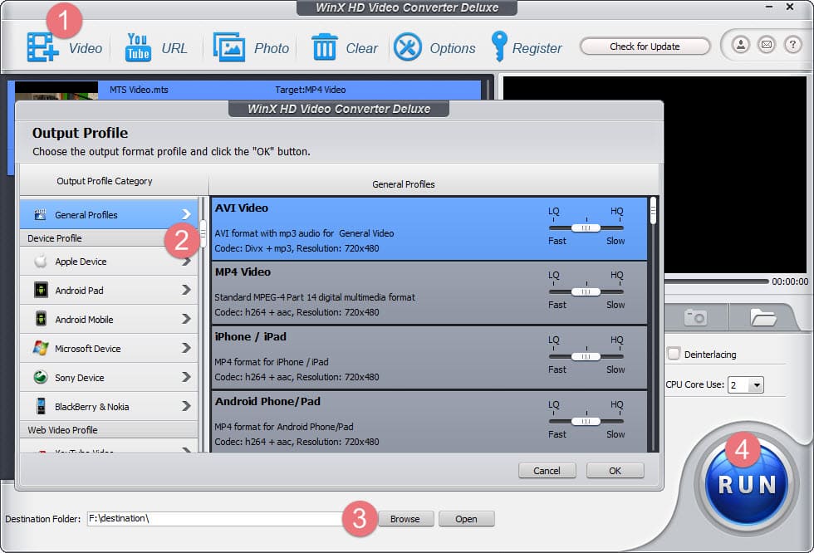Click the 00:00:00 preview time label
The height and width of the screenshot is (553, 814).
point(790,281)
